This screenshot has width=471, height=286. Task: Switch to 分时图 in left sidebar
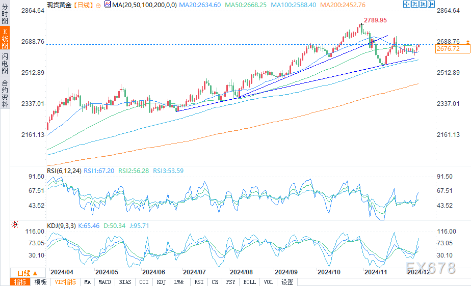click(x=5, y=14)
